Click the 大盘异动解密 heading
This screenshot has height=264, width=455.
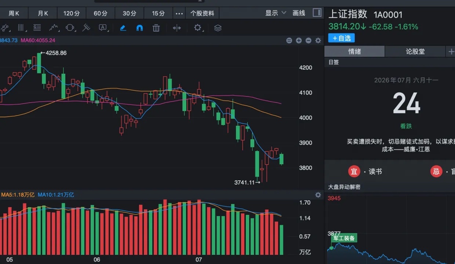coord(344,187)
